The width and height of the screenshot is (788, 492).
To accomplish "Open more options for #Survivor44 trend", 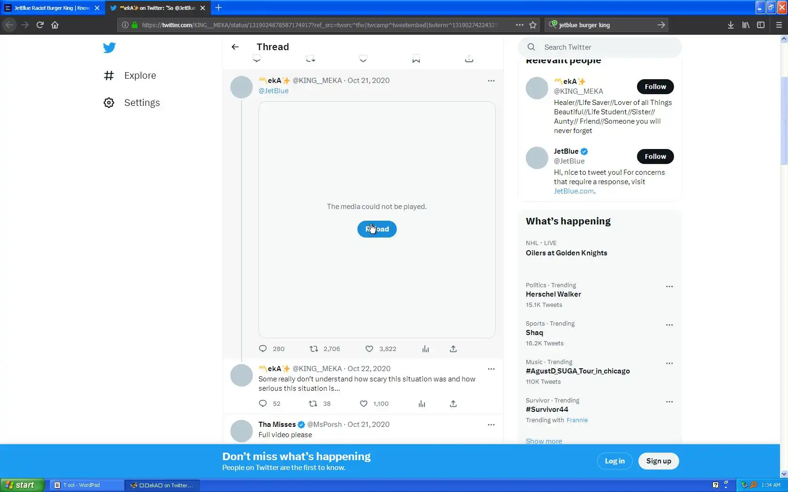I will [x=669, y=402].
